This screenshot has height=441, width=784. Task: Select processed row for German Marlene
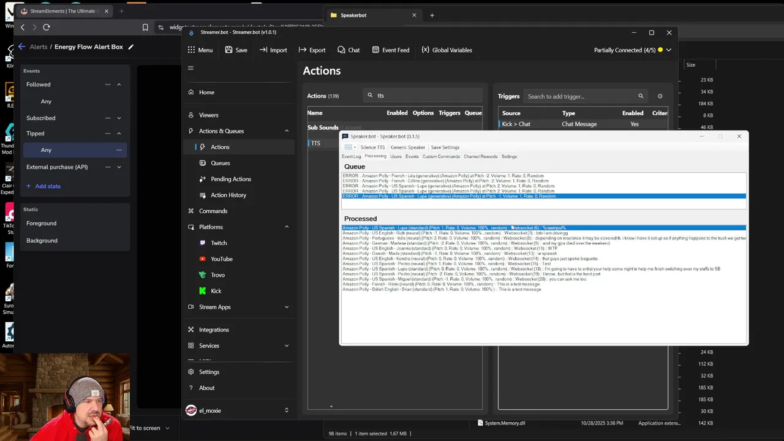click(544, 243)
